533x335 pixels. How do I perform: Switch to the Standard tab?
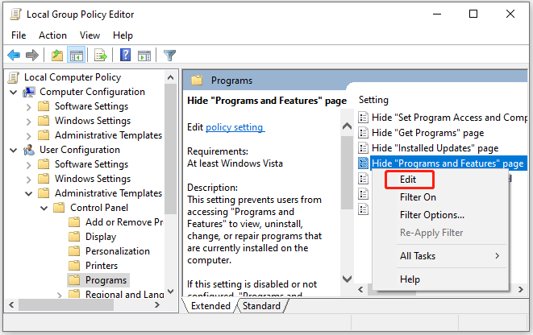tap(262, 306)
